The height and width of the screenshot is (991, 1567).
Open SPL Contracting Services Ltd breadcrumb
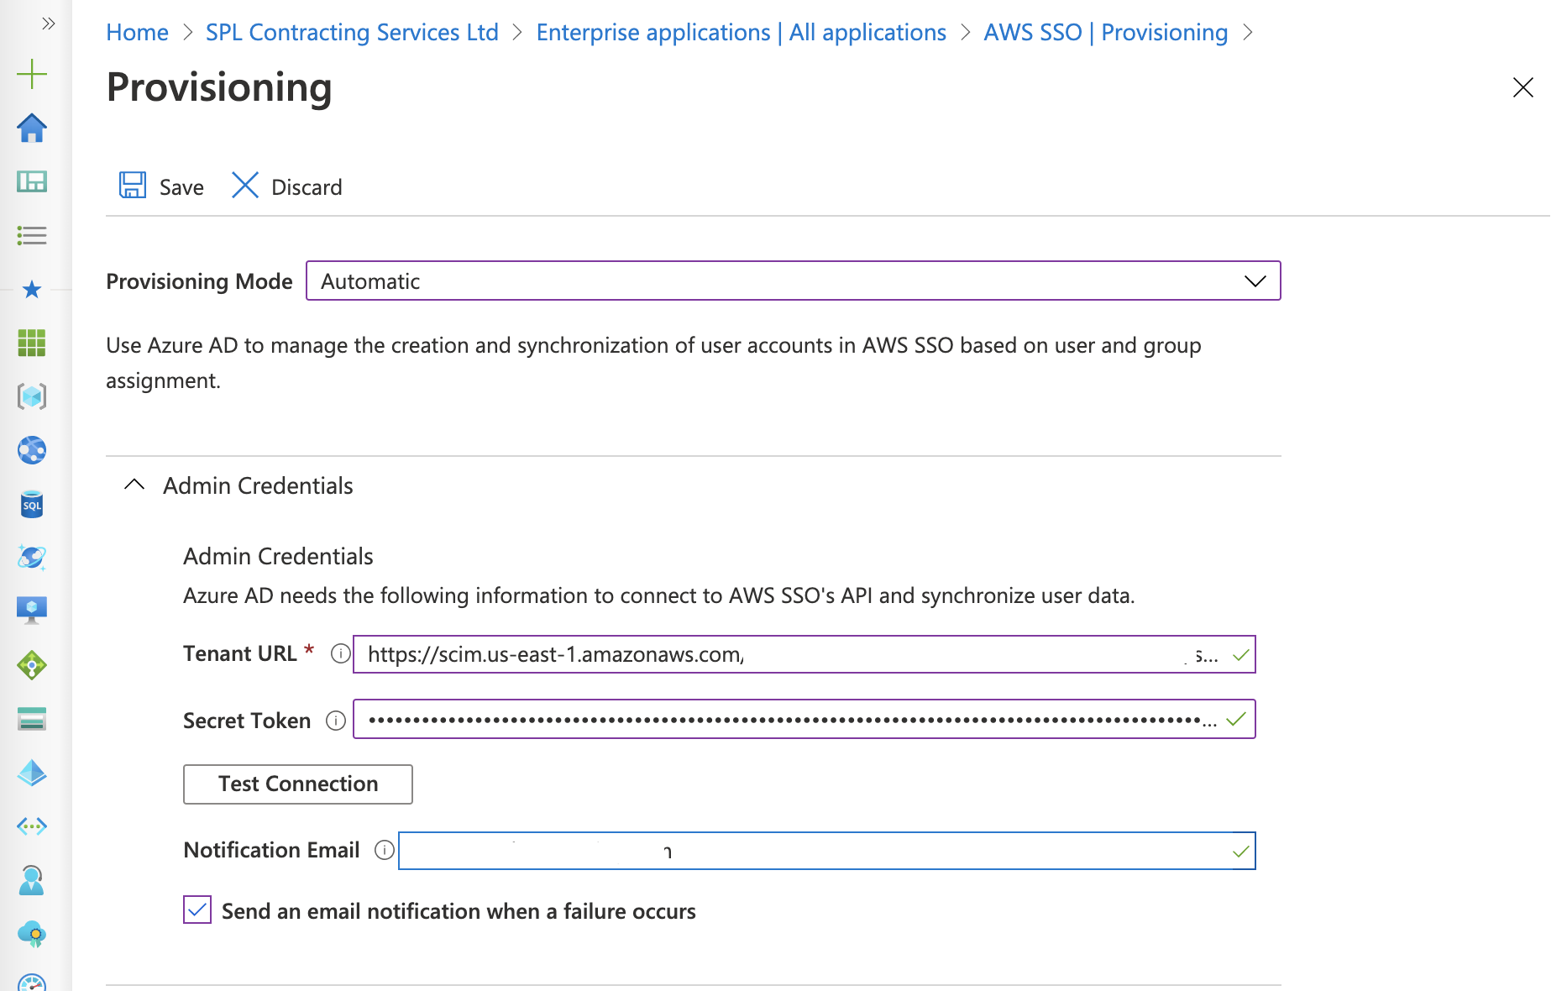coord(352,32)
